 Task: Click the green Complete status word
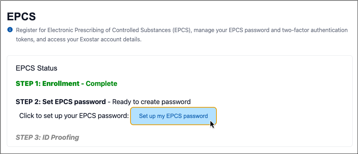click(101, 84)
